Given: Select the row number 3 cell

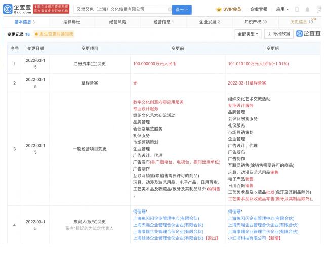Looking at the screenshot, I should tap(15, 149).
